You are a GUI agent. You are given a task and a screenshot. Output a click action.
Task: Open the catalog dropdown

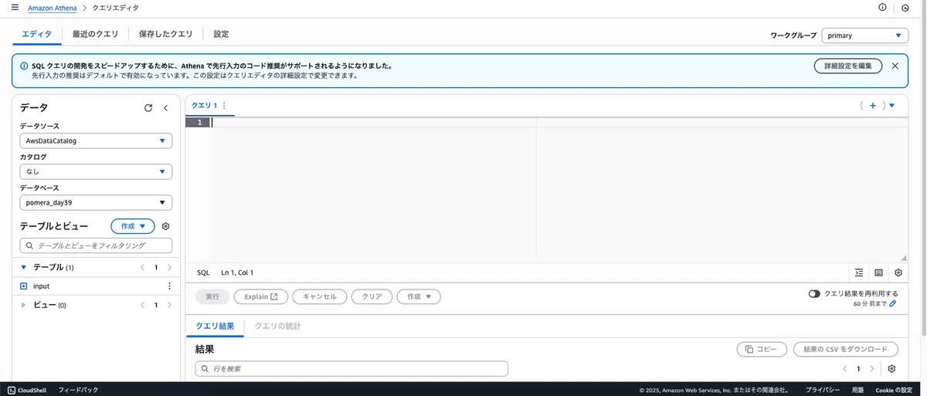point(96,171)
